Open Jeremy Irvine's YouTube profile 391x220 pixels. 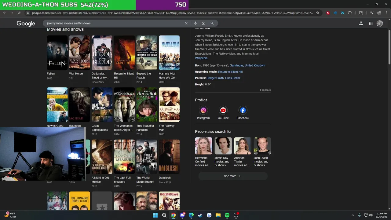pyautogui.click(x=223, y=113)
